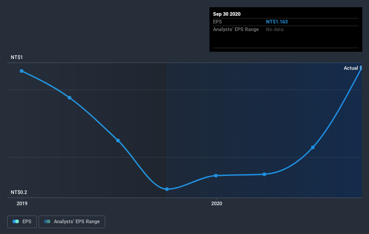
Task: Select the lowest EPS data point on the line
Action: click(x=167, y=189)
